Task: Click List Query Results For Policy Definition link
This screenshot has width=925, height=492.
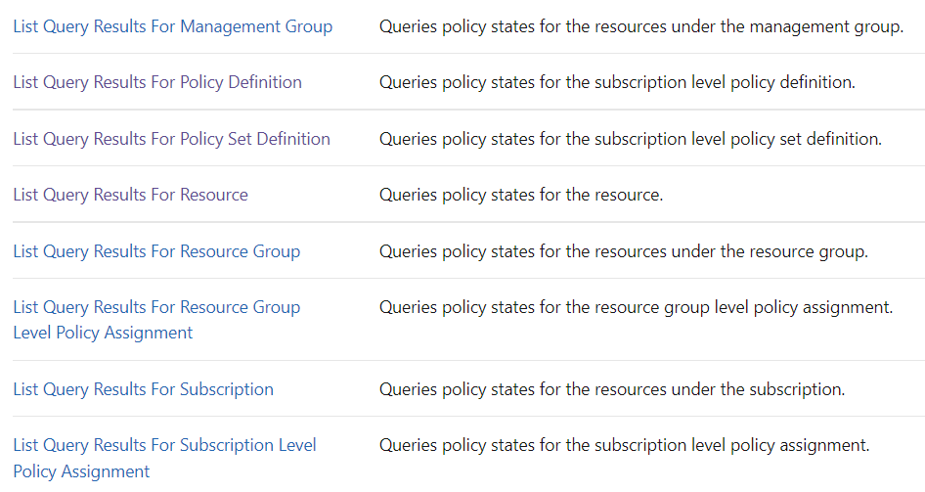Action: coord(156,82)
